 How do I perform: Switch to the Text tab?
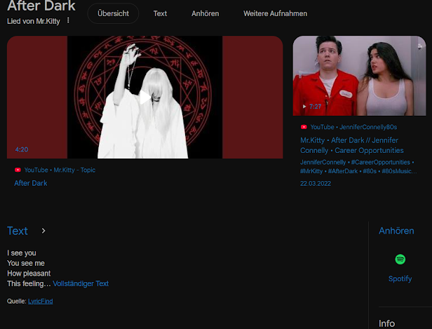tap(160, 13)
